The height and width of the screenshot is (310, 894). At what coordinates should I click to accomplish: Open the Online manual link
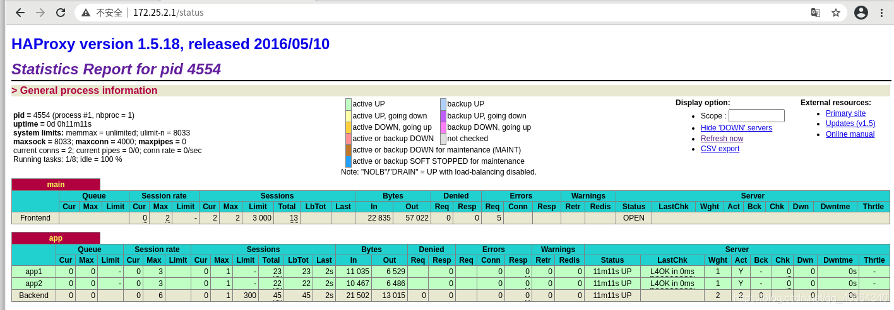pyautogui.click(x=850, y=134)
